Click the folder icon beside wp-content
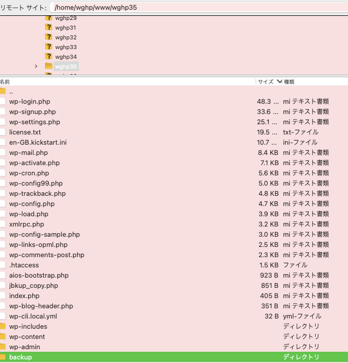The image size is (348, 363). (3, 336)
